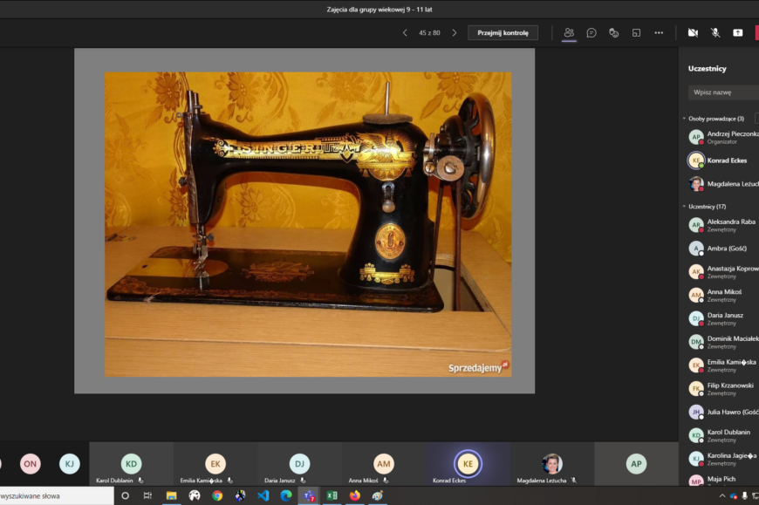
Task: Open Google Chrome from the taskbar
Action: click(217, 495)
